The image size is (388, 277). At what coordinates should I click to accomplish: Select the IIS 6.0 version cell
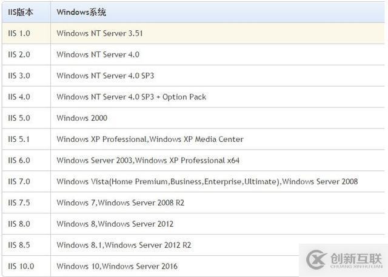[x=19, y=161]
